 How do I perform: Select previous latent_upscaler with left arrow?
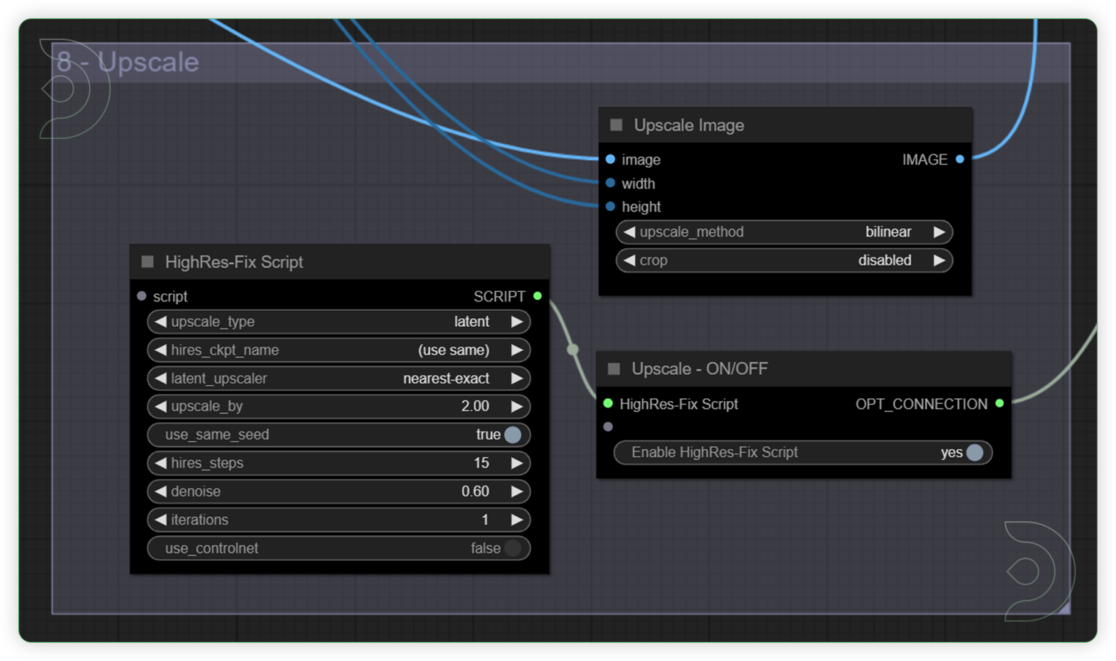160,378
